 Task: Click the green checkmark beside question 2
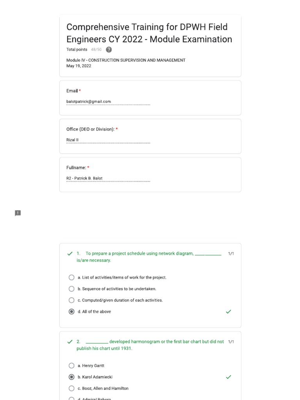pos(70,342)
